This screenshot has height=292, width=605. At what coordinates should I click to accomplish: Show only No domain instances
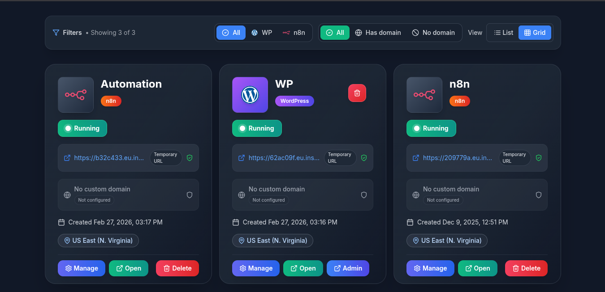point(433,33)
